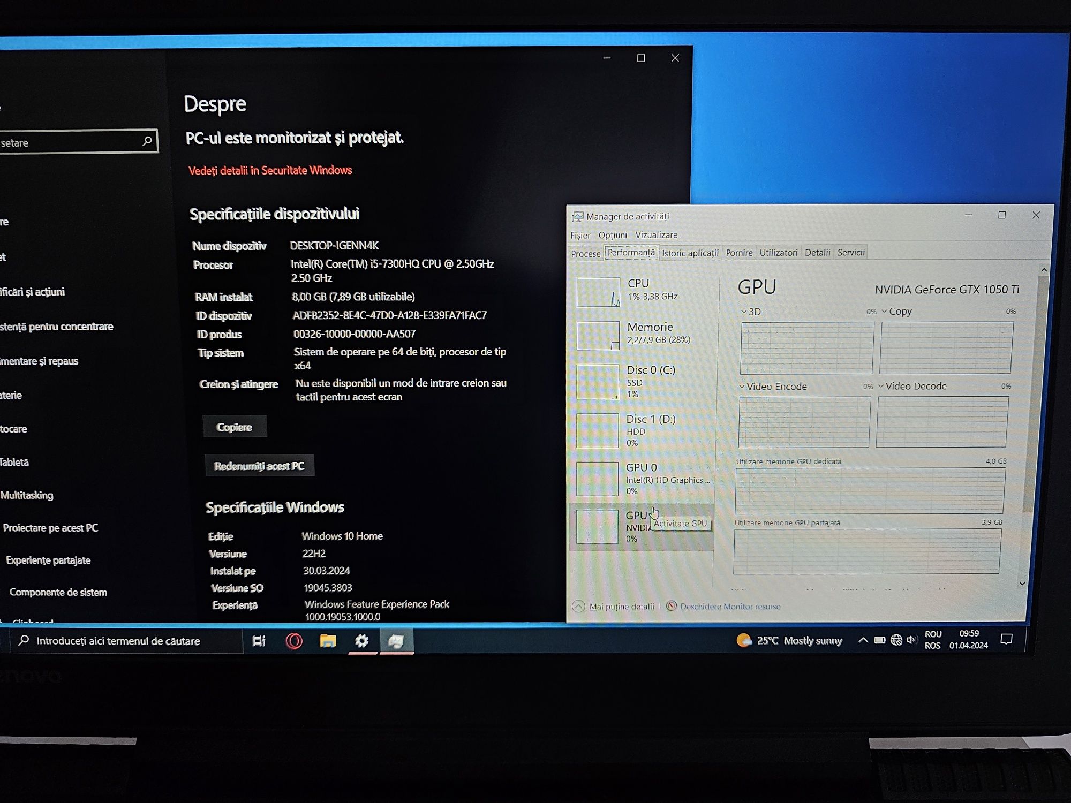Select GPU 0 Intel HD Graphics item

point(642,479)
